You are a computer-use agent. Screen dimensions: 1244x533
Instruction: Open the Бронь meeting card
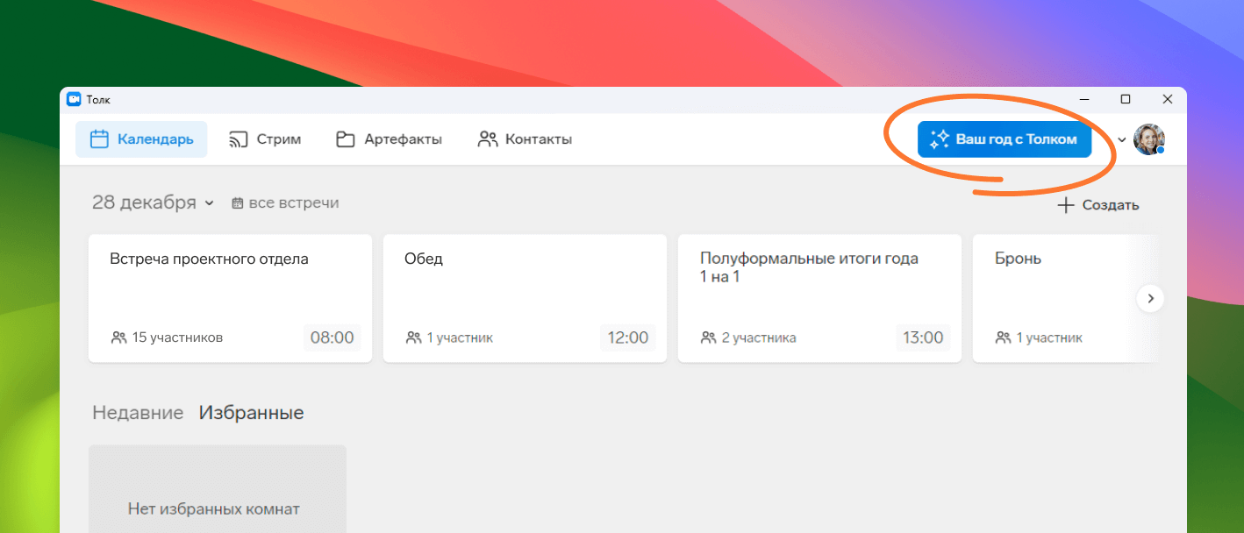1065,298
